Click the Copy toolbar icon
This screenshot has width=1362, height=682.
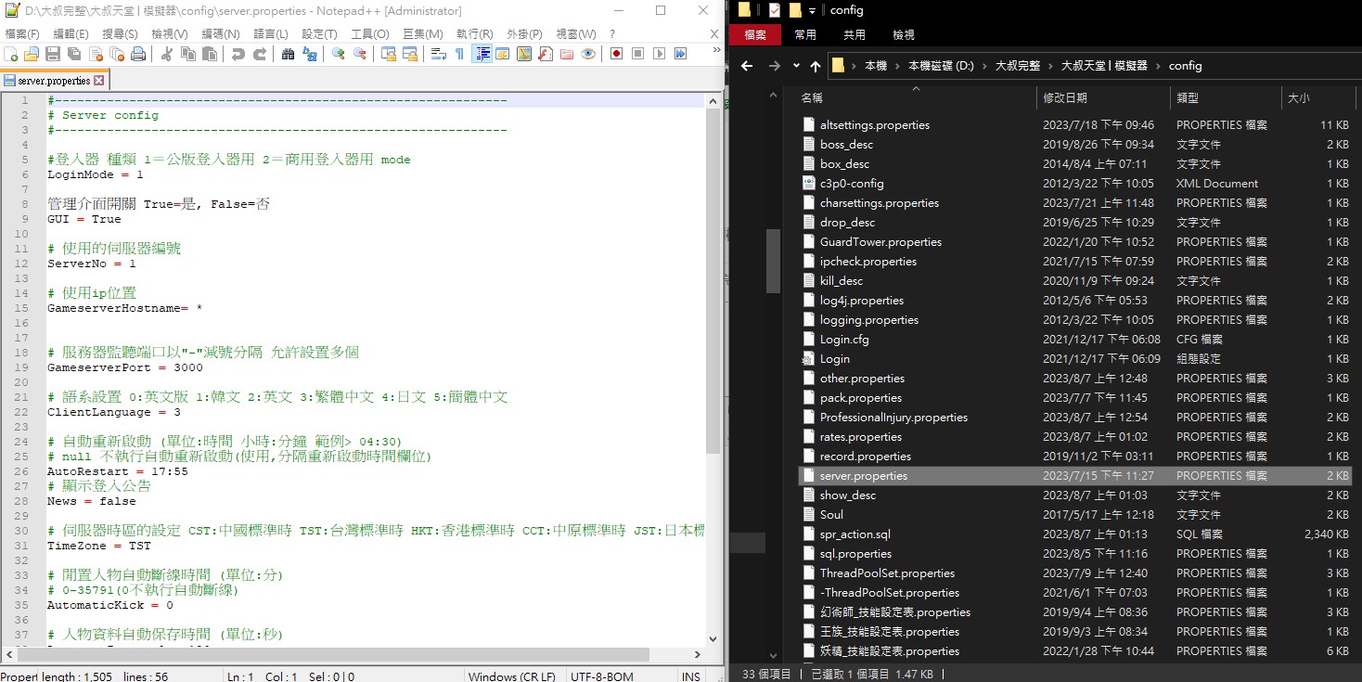[x=187, y=54]
